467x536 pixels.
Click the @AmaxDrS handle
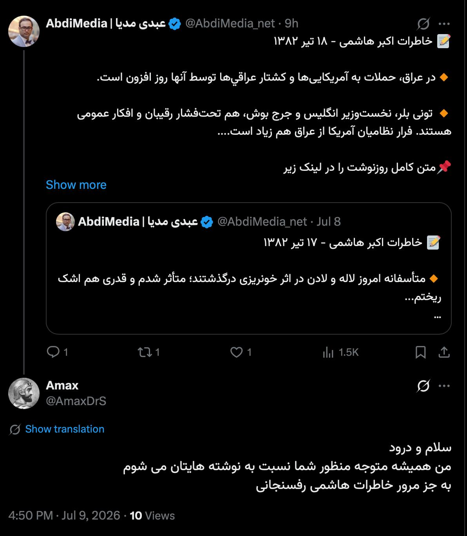(x=76, y=401)
